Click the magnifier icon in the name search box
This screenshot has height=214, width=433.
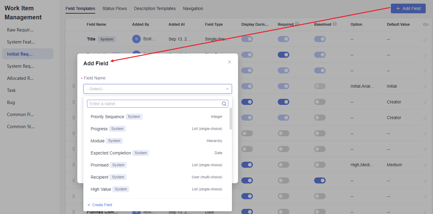[x=224, y=104]
